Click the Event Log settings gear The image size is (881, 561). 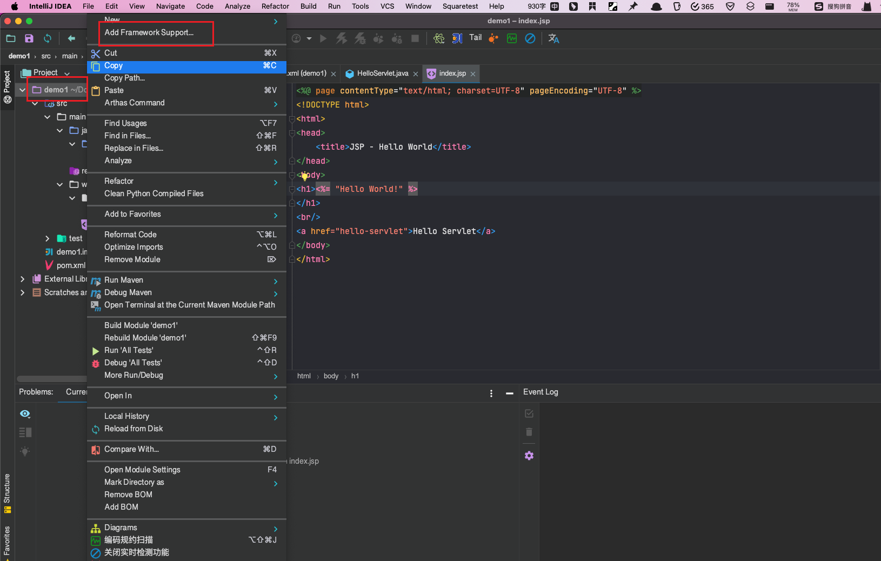pos(529,456)
